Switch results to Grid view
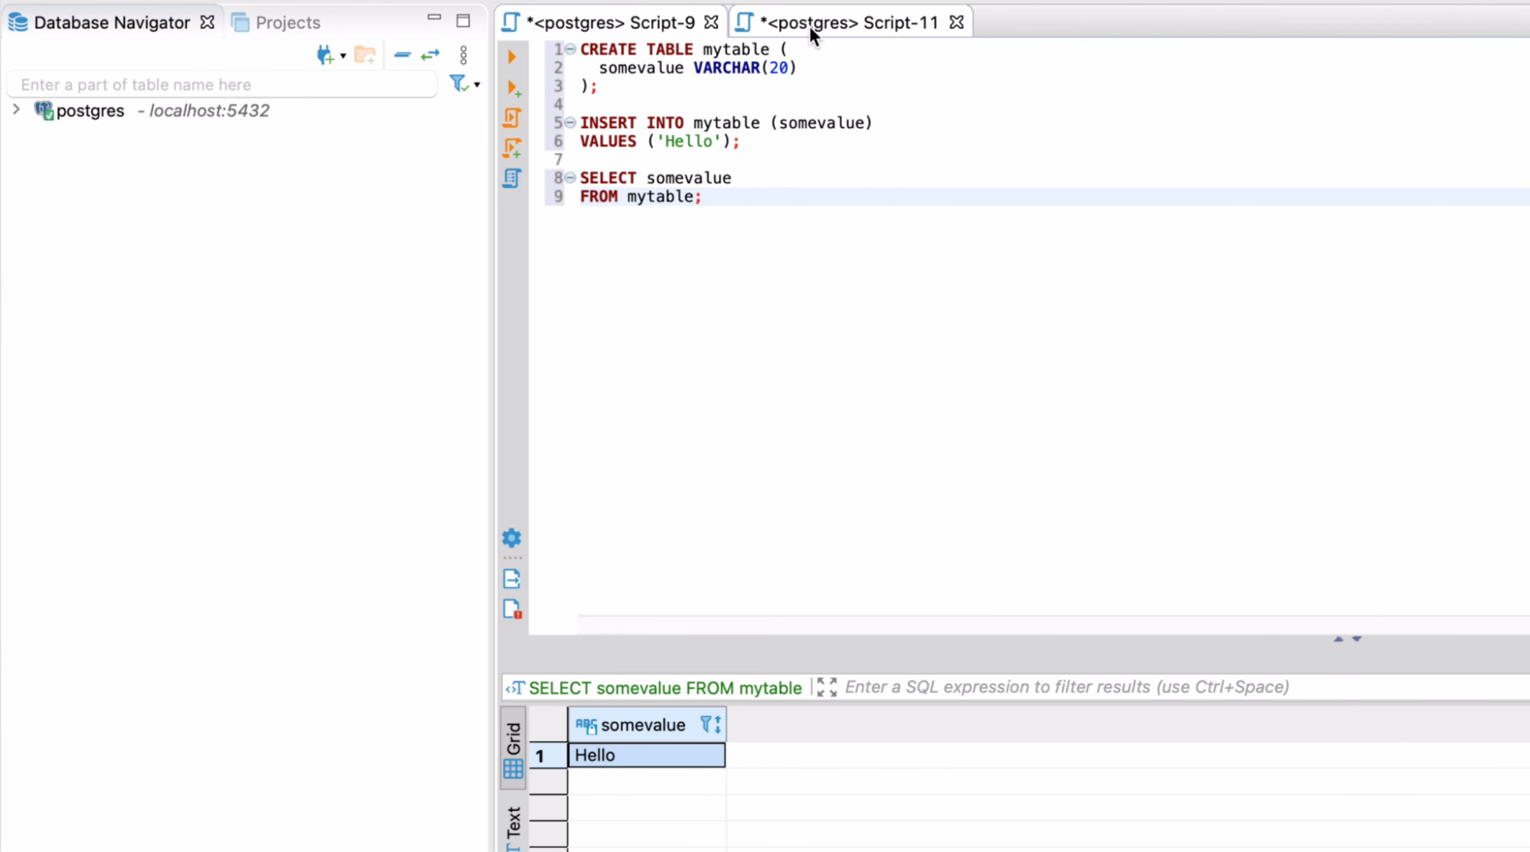The height and width of the screenshot is (852, 1530). [x=514, y=749]
